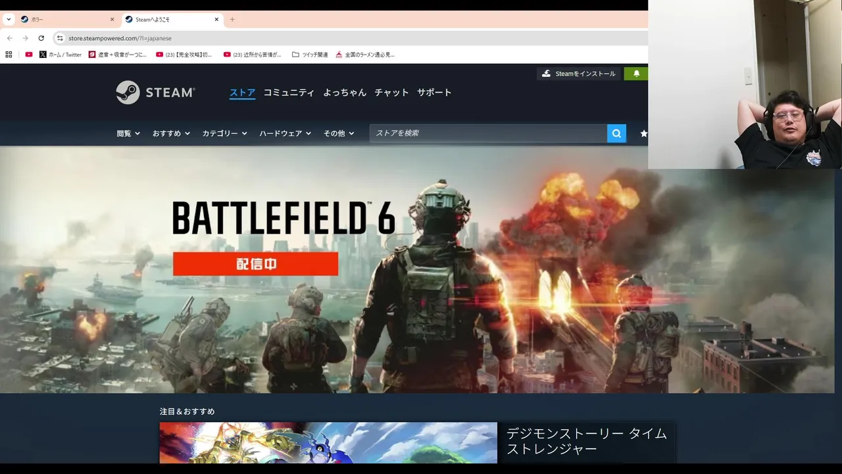Image resolution: width=842 pixels, height=474 pixels.
Task: Click the blue search magnifier button
Action: 616,133
